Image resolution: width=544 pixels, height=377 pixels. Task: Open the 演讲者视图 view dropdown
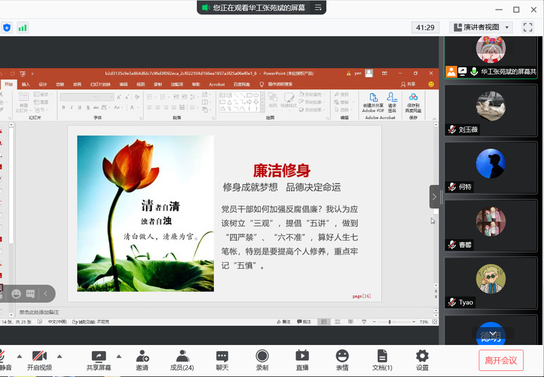click(481, 27)
